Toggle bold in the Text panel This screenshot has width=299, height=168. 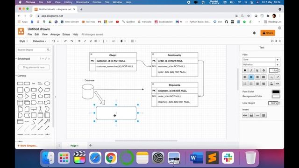[245, 70]
